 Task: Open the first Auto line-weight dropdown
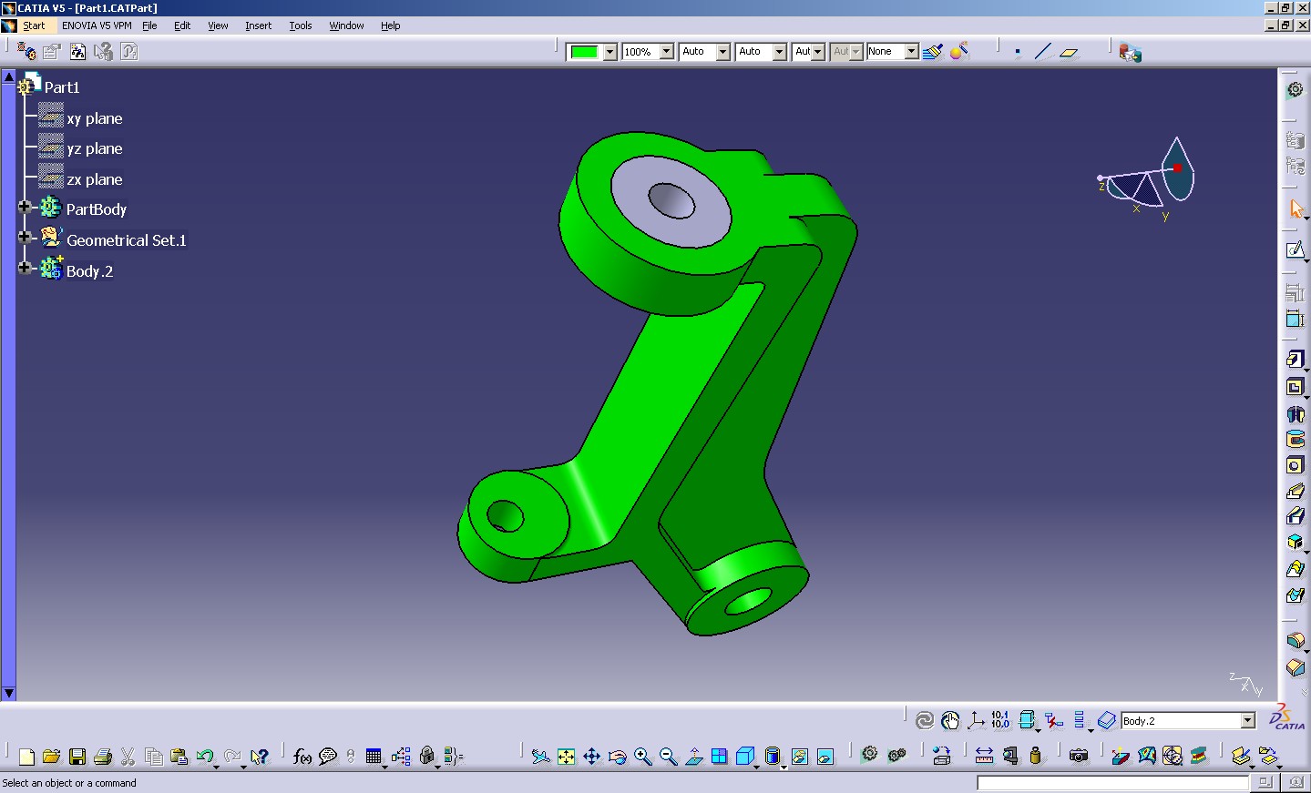tap(723, 52)
